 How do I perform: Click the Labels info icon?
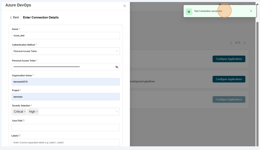19,135
